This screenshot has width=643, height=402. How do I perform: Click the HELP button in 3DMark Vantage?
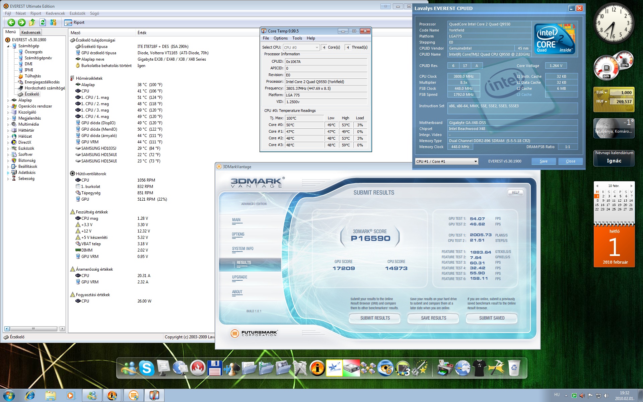tap(515, 193)
